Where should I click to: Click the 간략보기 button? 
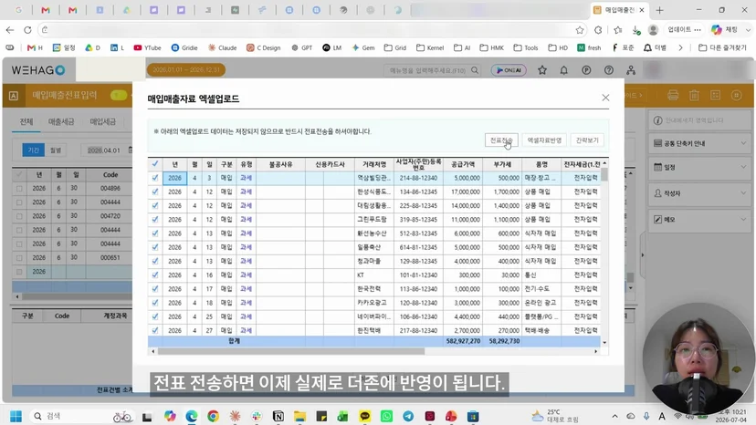pyautogui.click(x=587, y=140)
